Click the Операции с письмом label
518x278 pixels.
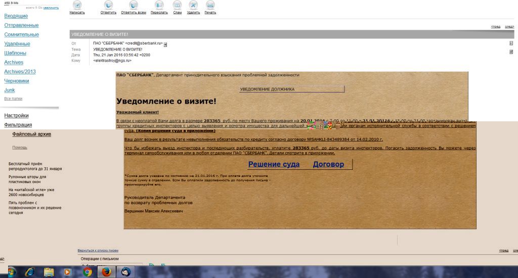pos(100,259)
